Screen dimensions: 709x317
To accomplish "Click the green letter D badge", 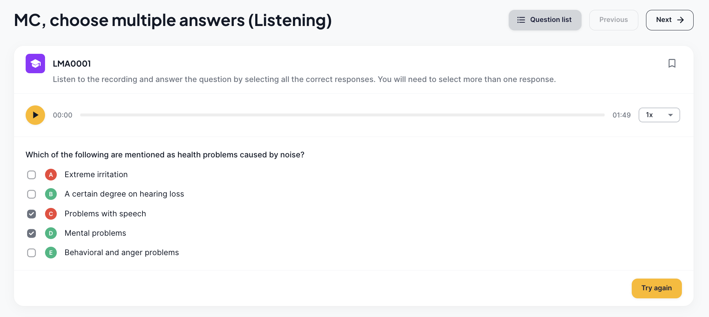I will [x=51, y=233].
